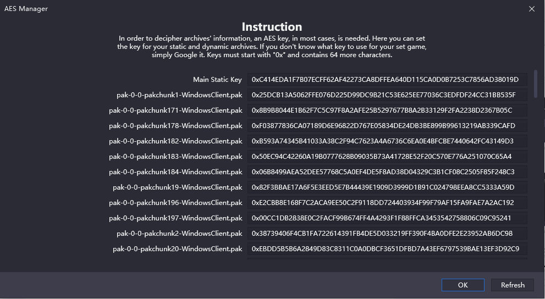The height and width of the screenshot is (299, 545).
Task: Refresh the AES keys list
Action: [513, 285]
